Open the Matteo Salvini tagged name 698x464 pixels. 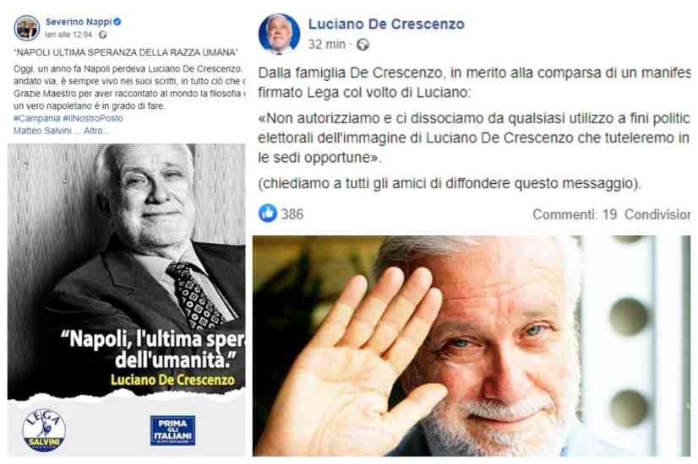coord(42,131)
